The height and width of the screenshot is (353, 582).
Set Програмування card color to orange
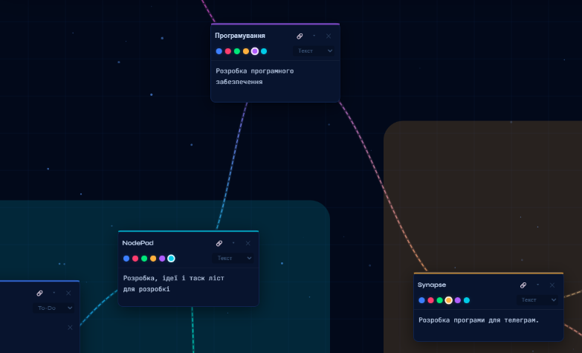pyautogui.click(x=246, y=51)
